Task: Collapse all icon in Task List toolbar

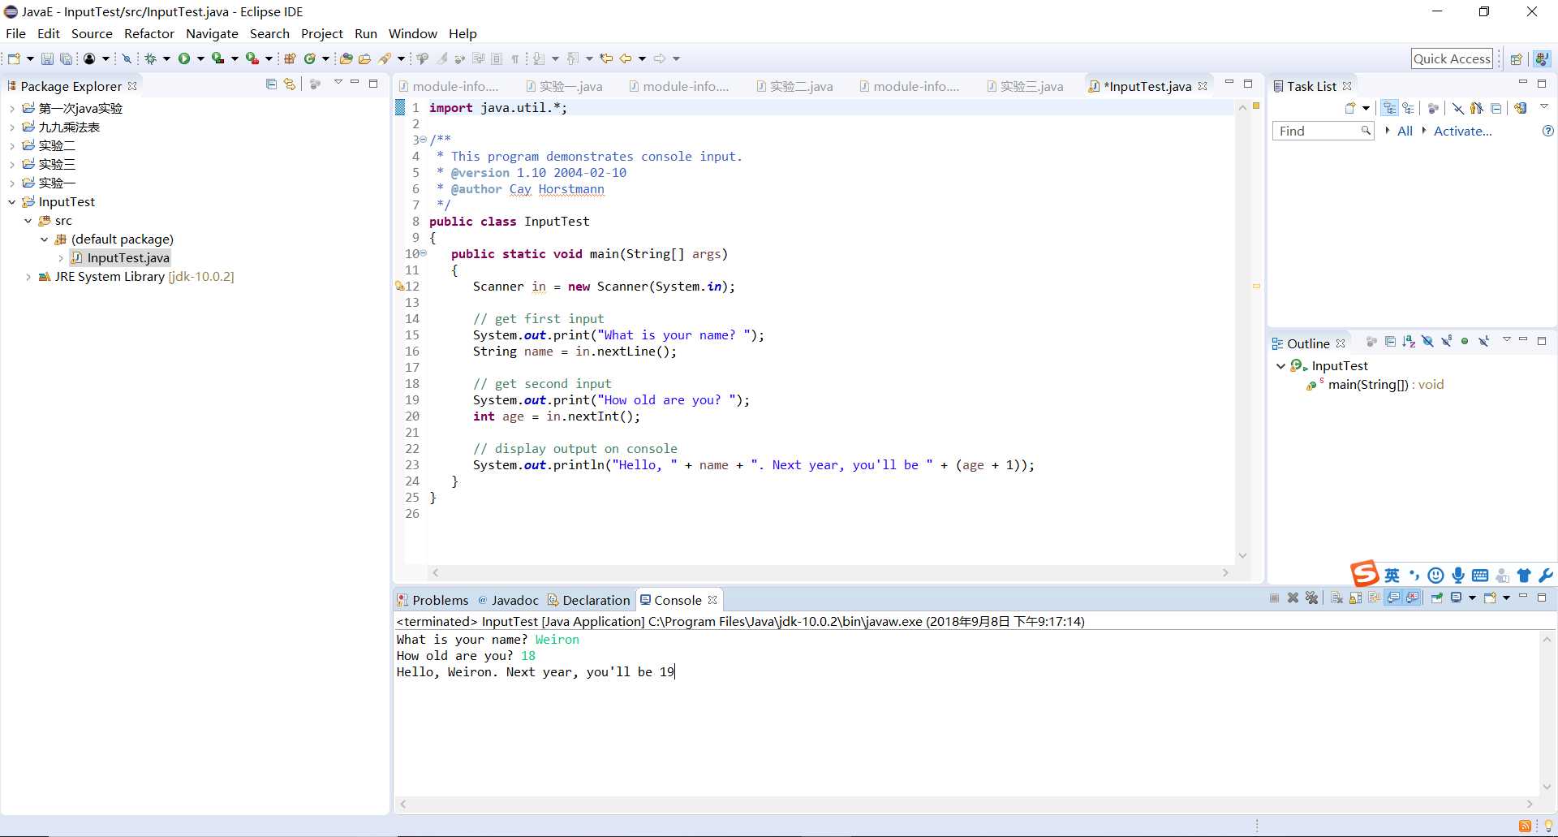Action: pyautogui.click(x=1496, y=108)
